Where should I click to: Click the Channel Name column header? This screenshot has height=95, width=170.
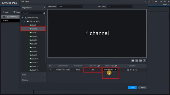tap(63, 66)
